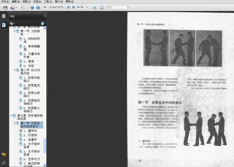Select bookmark 2. 利用盖瓦练习

click(32, 87)
